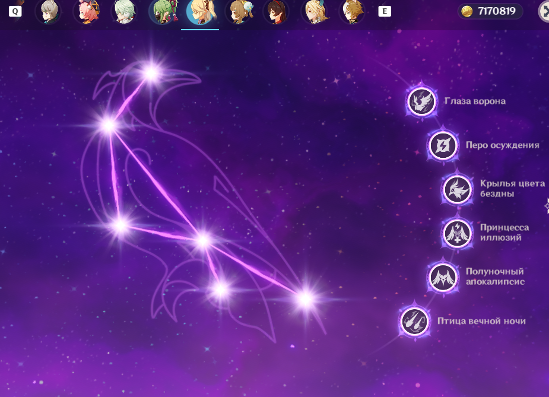
Task: Click the Глаза ворона label
Action: [475, 101]
